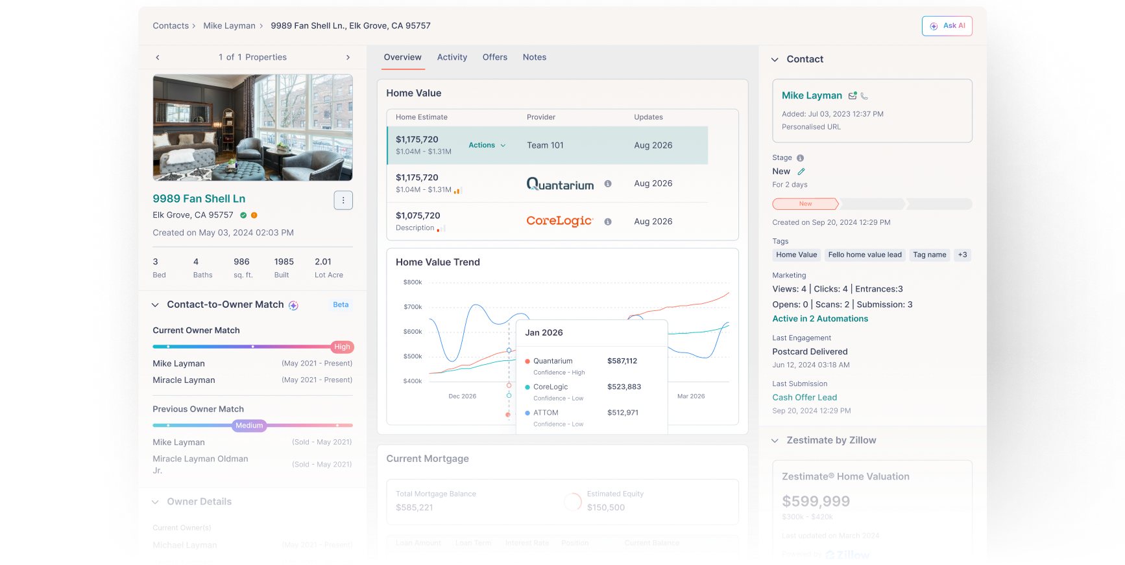Click Mike Layman previous owner (Sold - May 2021)
The width and height of the screenshot is (1125, 565).
coord(252,443)
